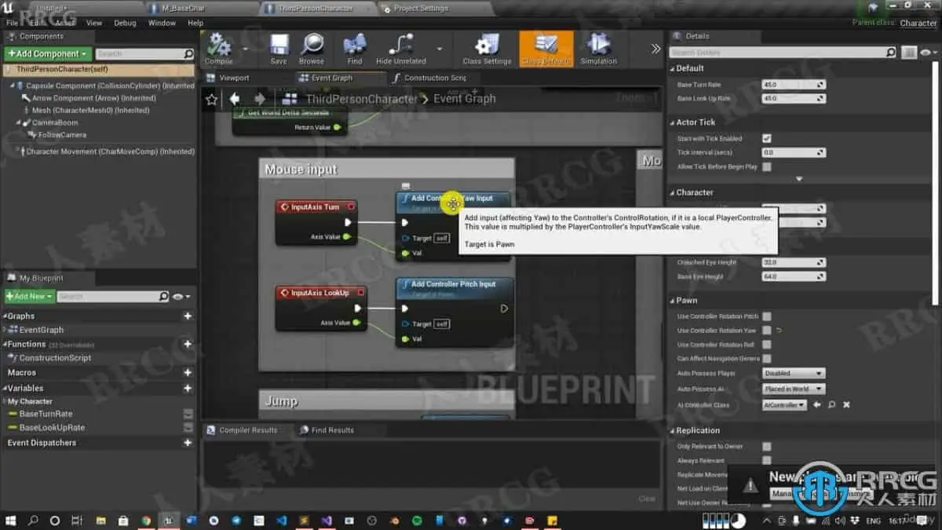Screen dimensions: 942x530
Task: Reset Use Controller Rotation Yaw to default
Action: [779, 331]
